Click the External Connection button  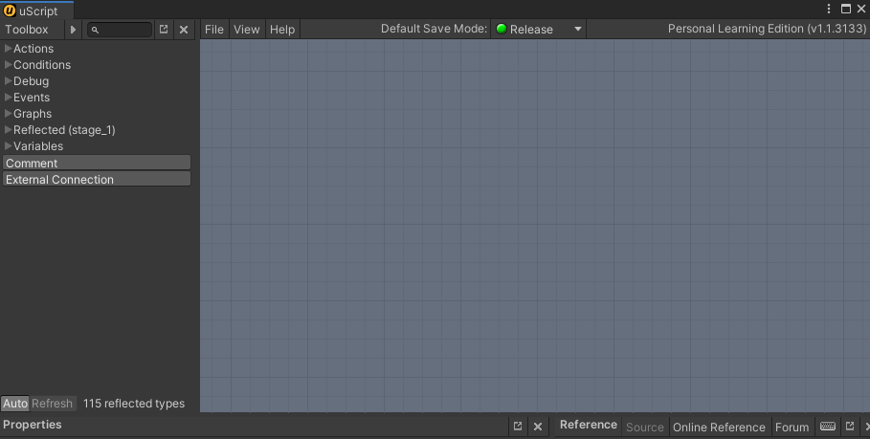click(x=97, y=180)
